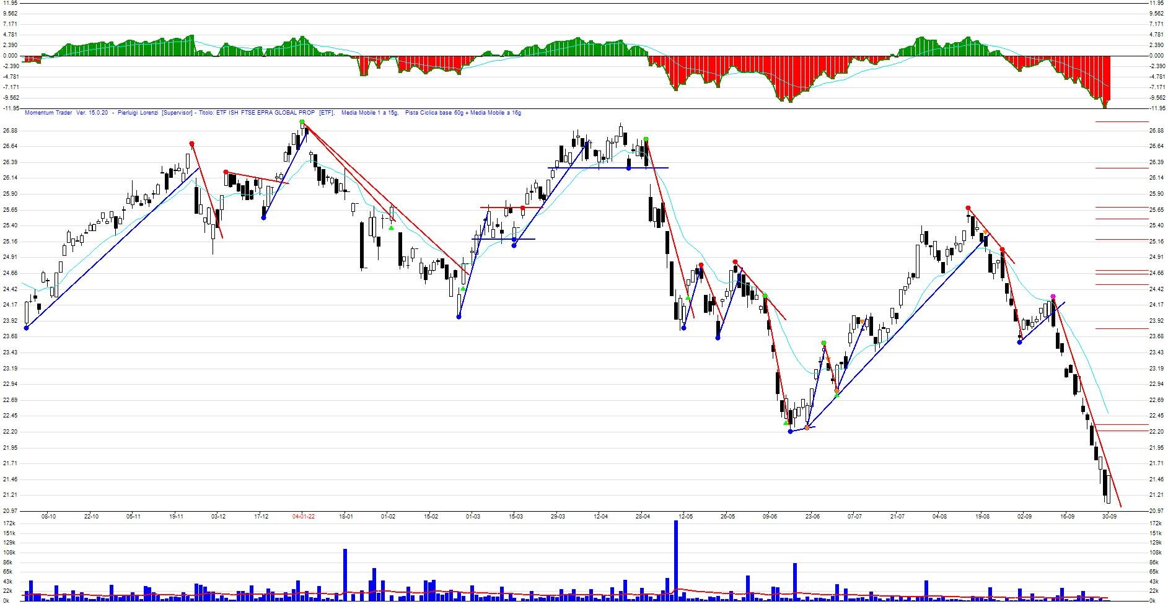The width and height of the screenshot is (1168, 604).
Task: Click the January volume spike bar
Action: (345, 574)
